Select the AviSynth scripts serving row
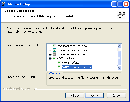 coord(77,67)
